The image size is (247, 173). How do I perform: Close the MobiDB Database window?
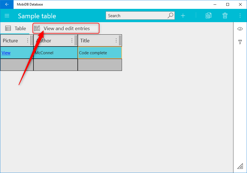(240, 4)
